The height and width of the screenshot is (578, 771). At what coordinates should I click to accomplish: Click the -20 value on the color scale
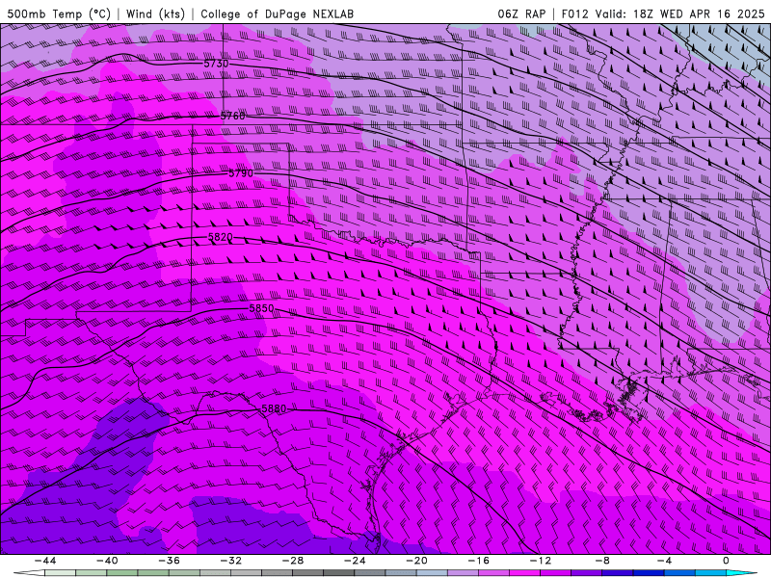[416, 561]
